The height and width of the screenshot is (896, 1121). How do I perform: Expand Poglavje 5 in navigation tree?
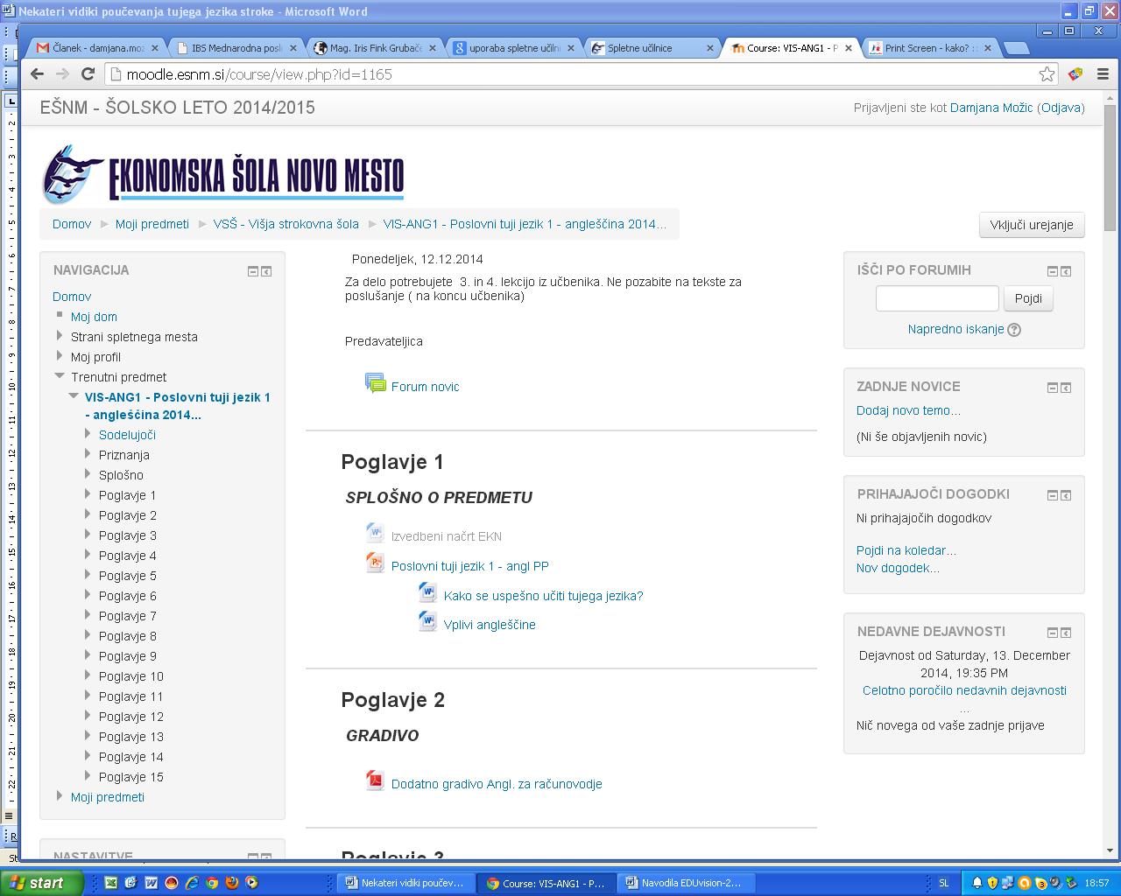point(88,575)
